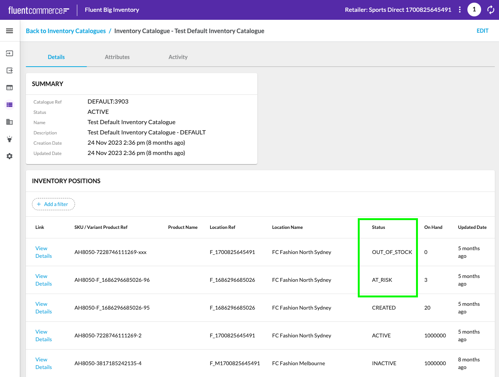The width and height of the screenshot is (499, 377).
Task: View Details of the OUT_OF_STOCK position
Action: pyautogui.click(x=43, y=252)
